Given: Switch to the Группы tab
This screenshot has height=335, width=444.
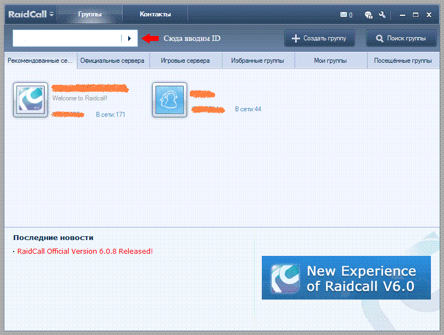Looking at the screenshot, I should [90, 14].
